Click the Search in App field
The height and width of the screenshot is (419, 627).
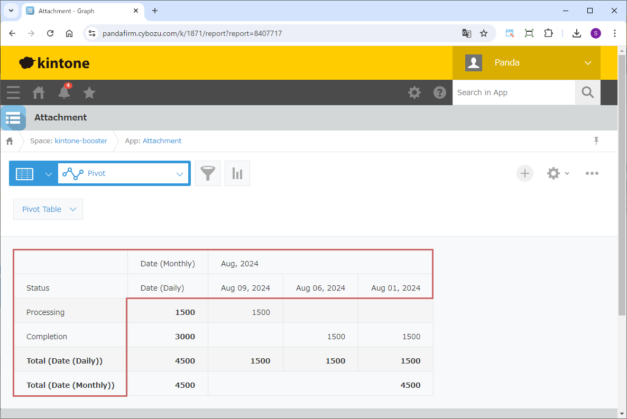[x=513, y=92]
